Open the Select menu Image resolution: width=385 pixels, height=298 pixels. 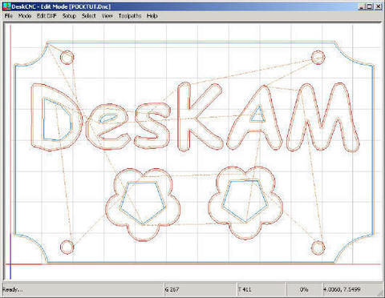tap(89, 16)
